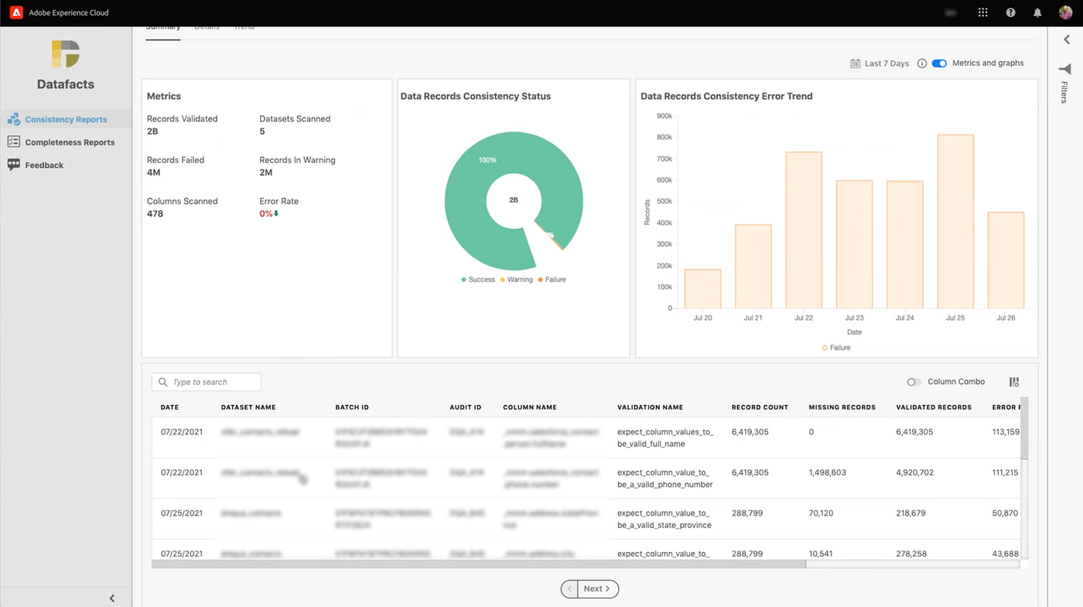Click the table vertical scrollbar

(1024, 428)
